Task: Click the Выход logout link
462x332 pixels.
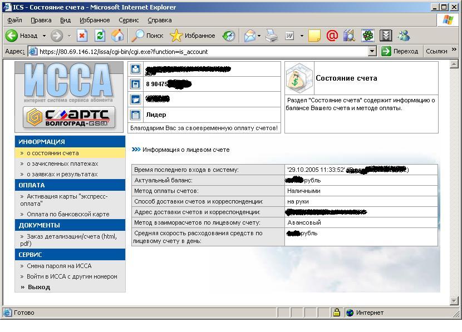Action: click(x=38, y=287)
